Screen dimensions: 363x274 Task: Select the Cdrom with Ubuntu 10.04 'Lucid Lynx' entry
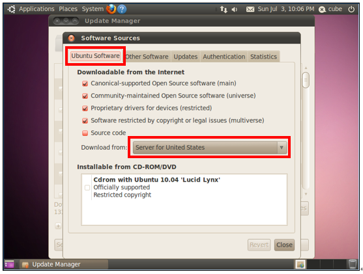184,187
